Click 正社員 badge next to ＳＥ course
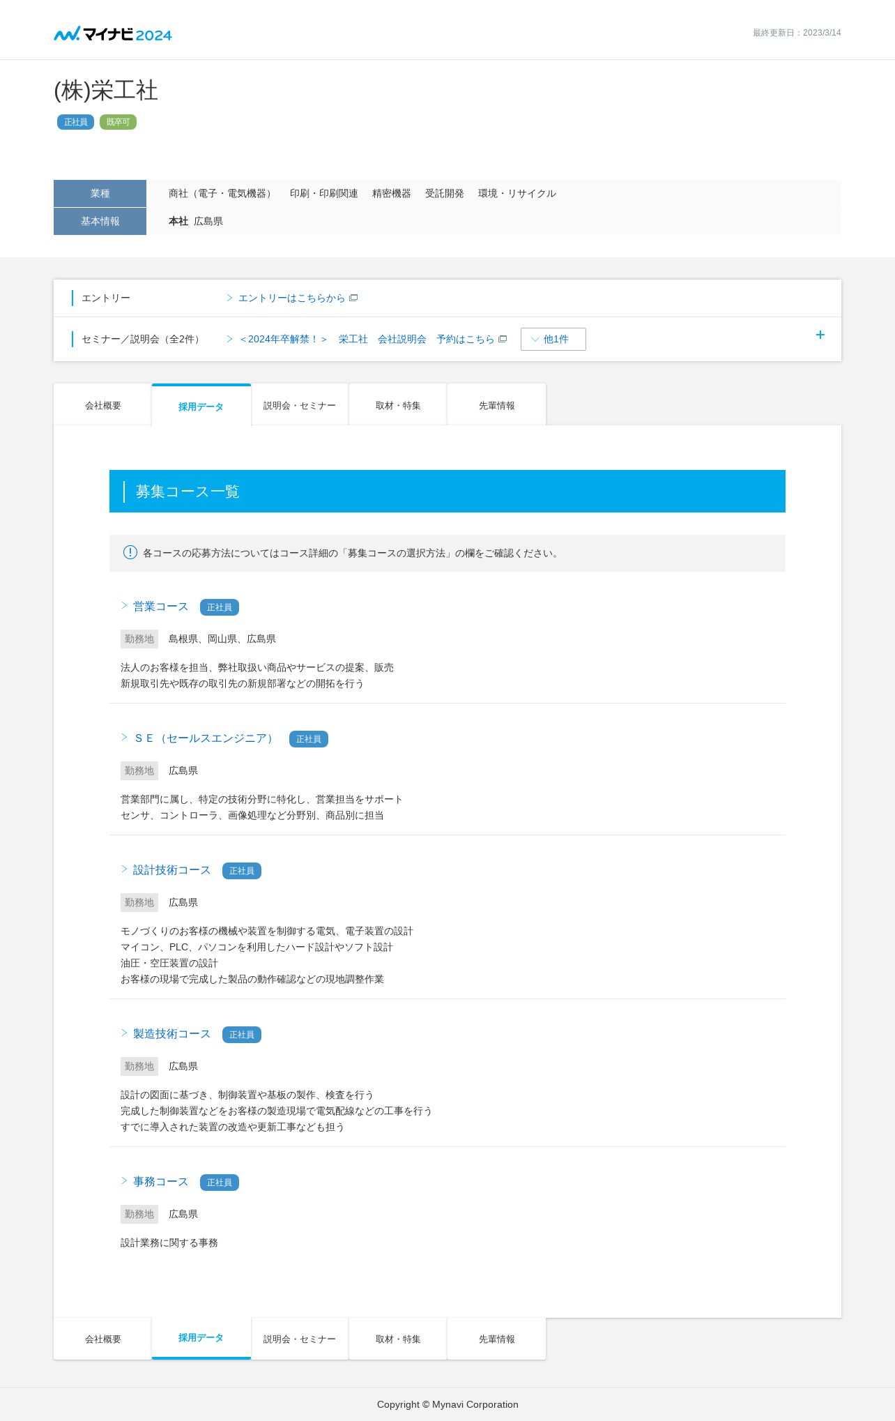895x1421 pixels. pos(309,739)
